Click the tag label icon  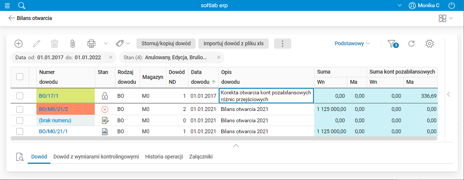tap(120, 43)
